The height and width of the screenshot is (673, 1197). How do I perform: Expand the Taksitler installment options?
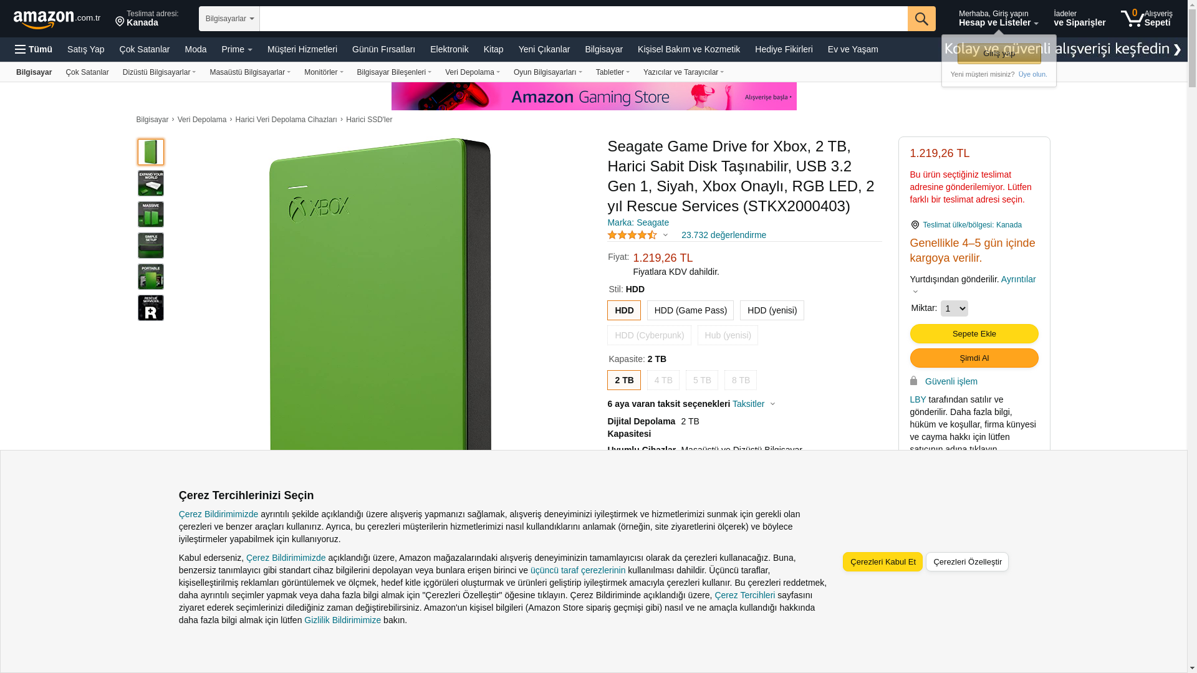click(x=753, y=404)
